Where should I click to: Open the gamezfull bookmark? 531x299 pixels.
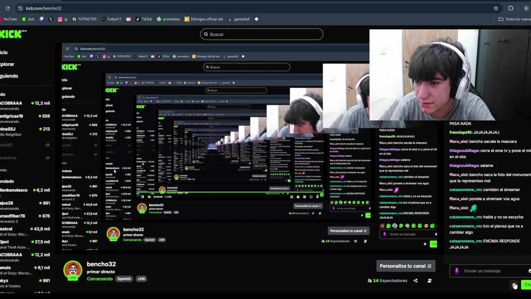point(239,19)
